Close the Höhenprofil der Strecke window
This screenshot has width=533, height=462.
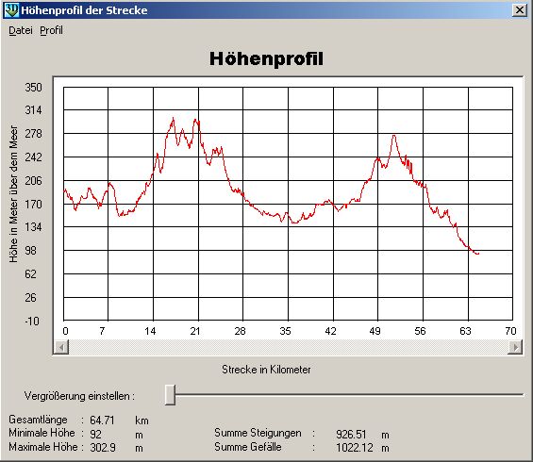(x=520, y=9)
